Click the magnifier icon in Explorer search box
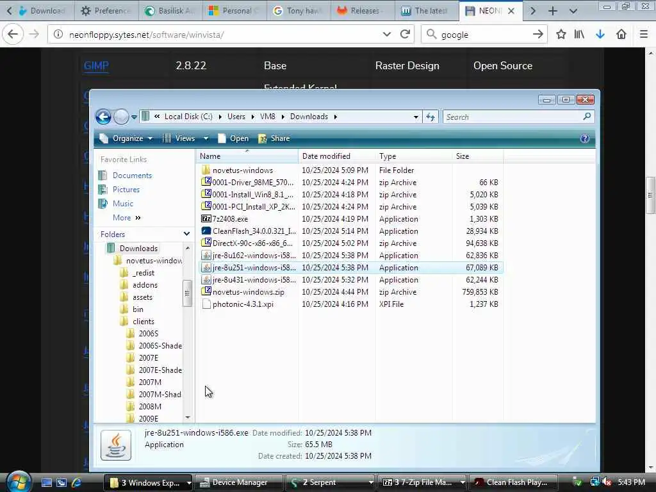This screenshot has width=656, height=492. [587, 117]
